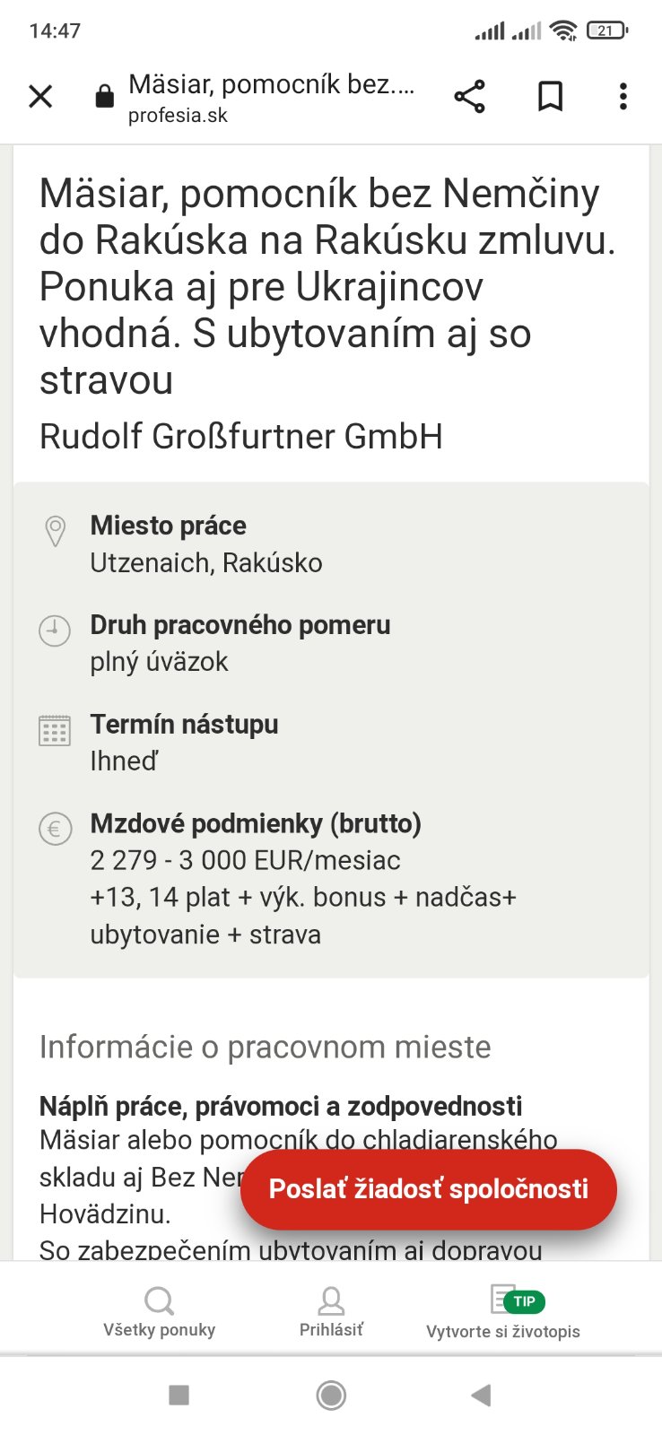
Task: Tap the company name Rudolf Großfurtner GmbH
Action: coord(241,437)
